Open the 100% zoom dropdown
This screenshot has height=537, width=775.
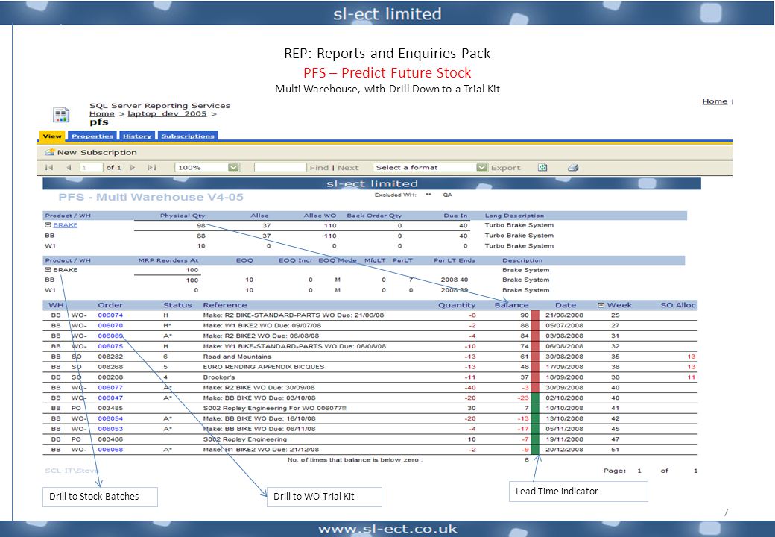(x=233, y=168)
